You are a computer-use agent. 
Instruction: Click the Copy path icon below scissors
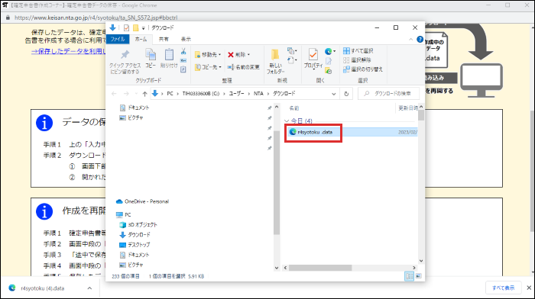click(183, 60)
